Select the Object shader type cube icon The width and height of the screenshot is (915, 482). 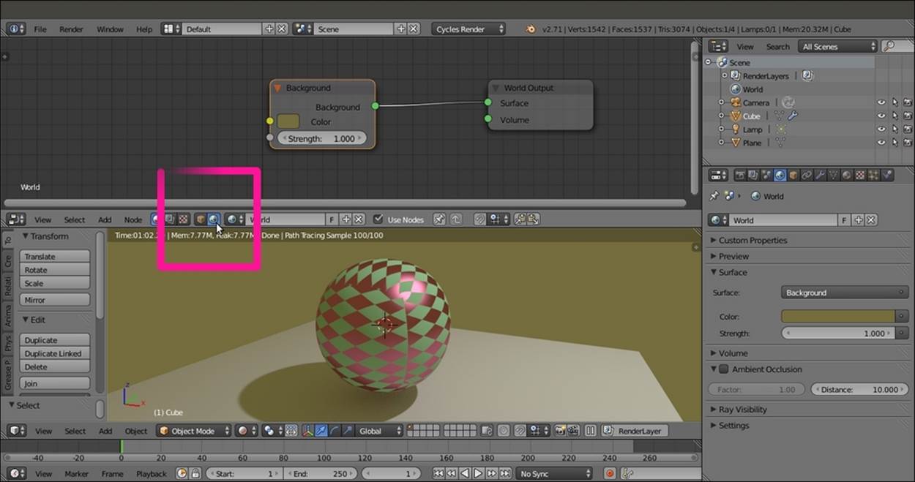tap(200, 219)
